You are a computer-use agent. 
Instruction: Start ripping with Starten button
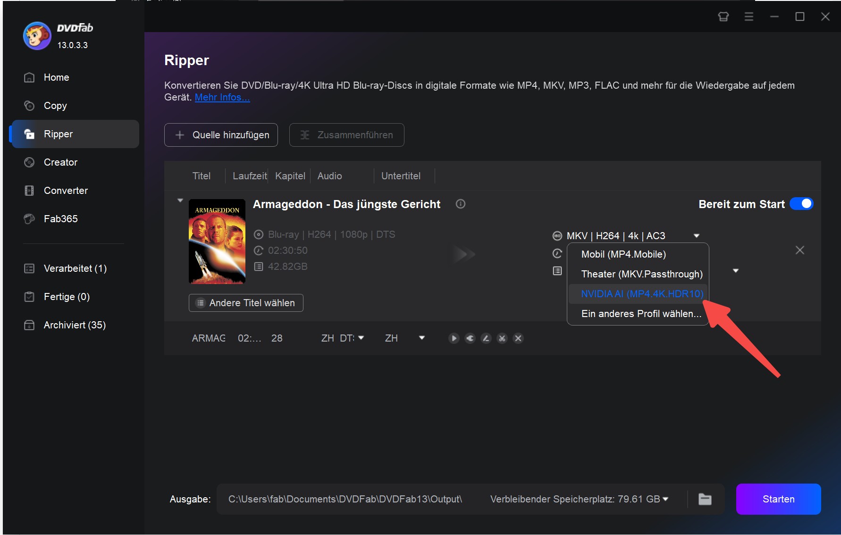click(779, 499)
